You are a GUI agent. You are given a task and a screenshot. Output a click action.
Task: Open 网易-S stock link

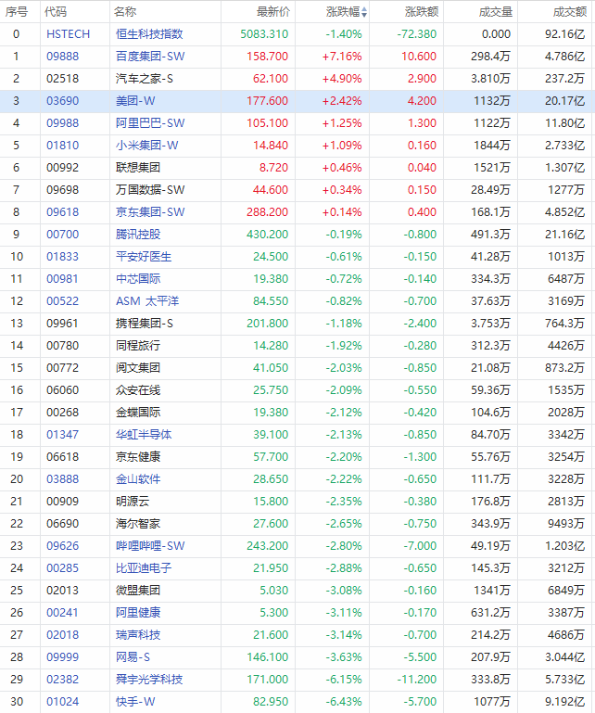pos(133,658)
